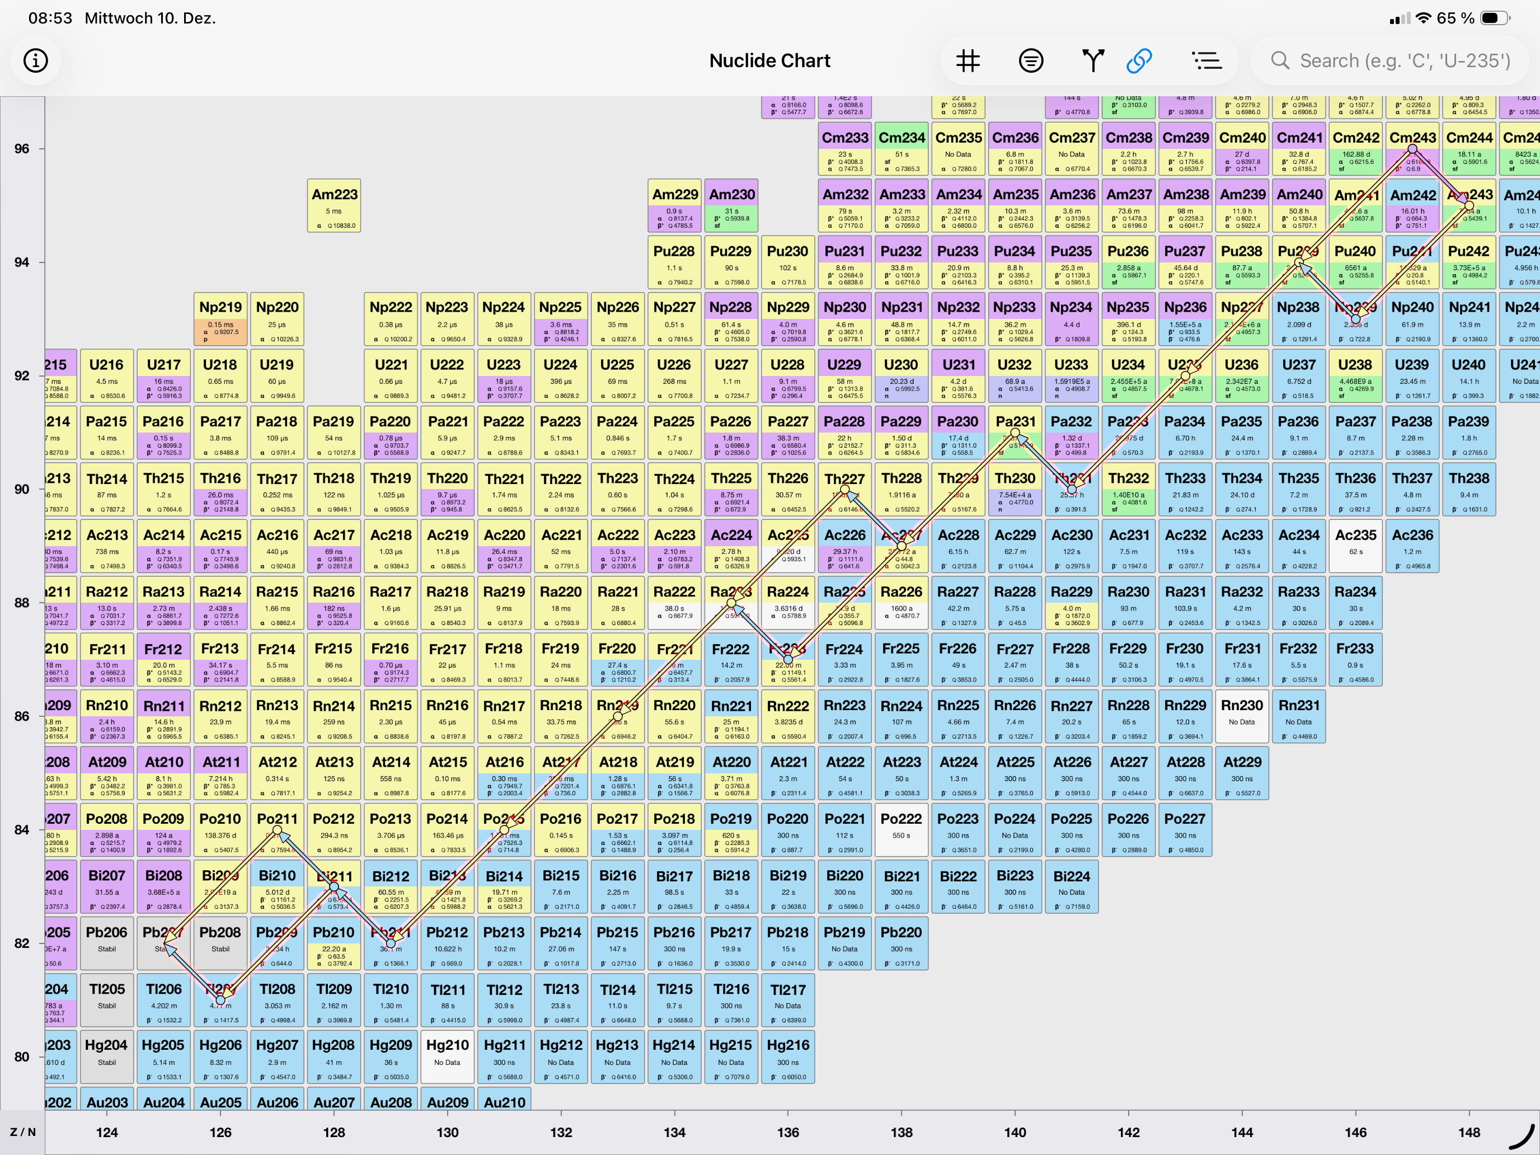This screenshot has width=1540, height=1155.
Task: Tap the corner curl icon at bottom right
Action: (x=1522, y=1136)
